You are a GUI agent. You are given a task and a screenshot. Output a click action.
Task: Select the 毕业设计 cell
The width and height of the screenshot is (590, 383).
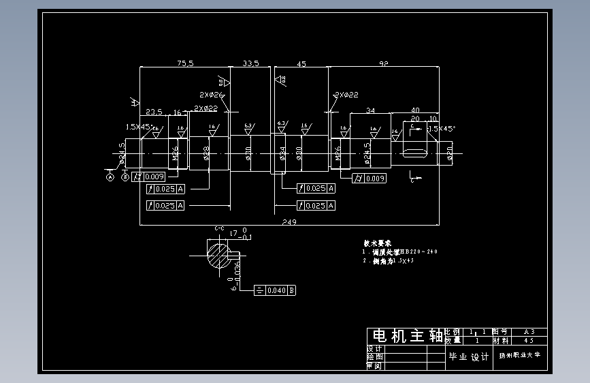click(x=470, y=357)
